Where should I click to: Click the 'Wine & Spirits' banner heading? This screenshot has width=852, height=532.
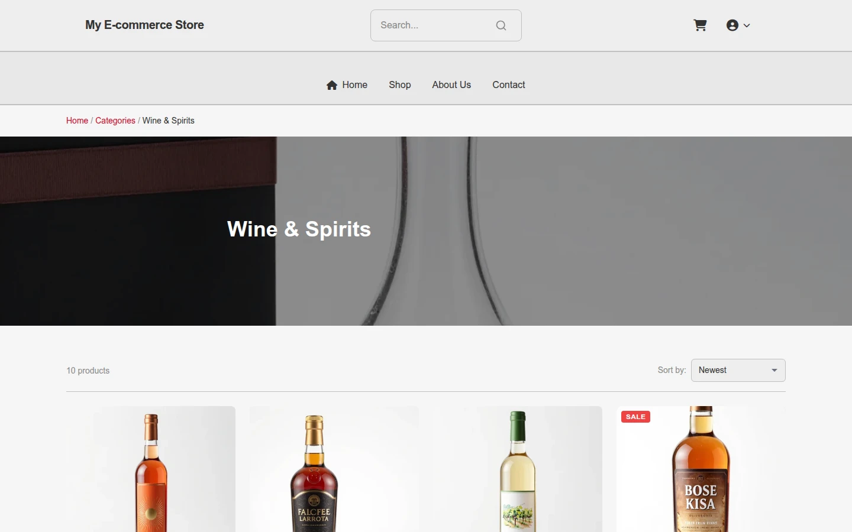299,229
